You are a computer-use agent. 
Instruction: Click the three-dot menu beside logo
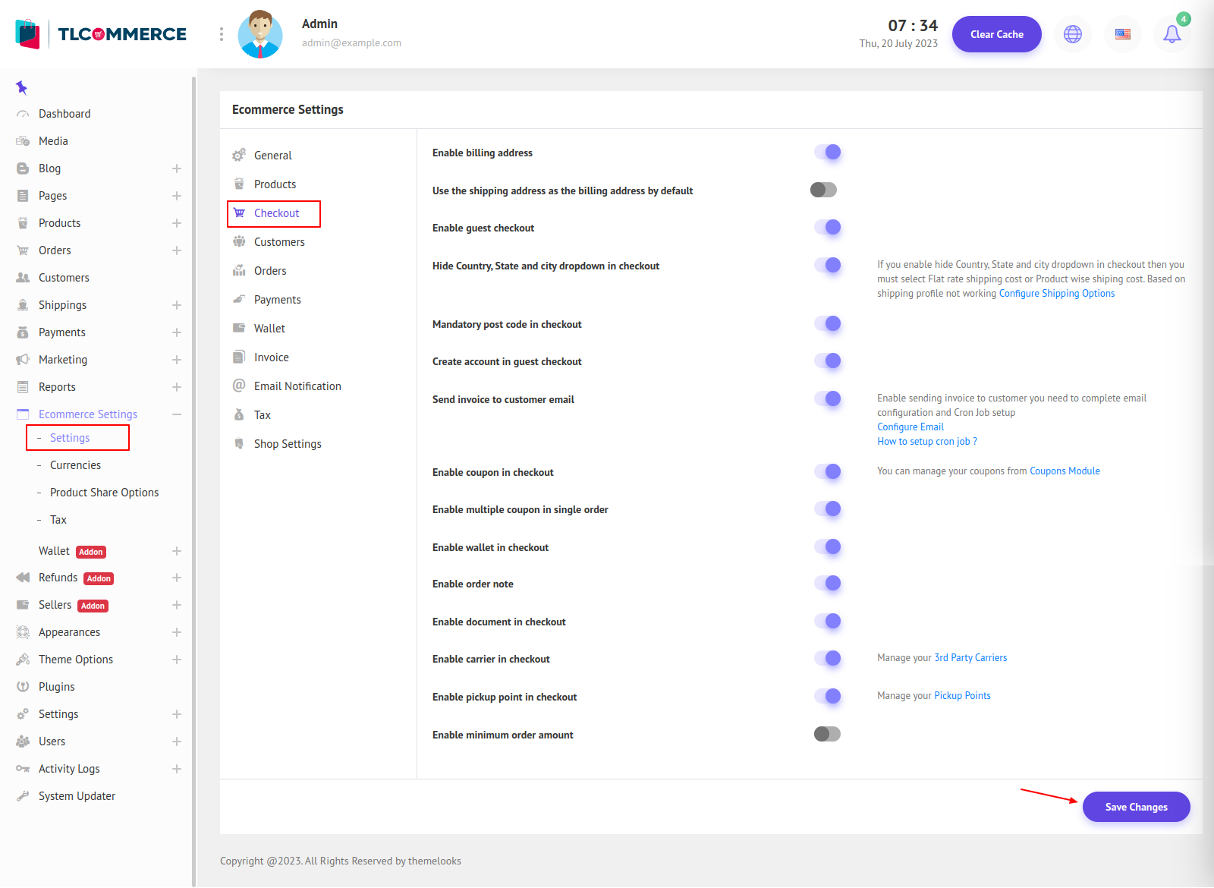coord(222,34)
